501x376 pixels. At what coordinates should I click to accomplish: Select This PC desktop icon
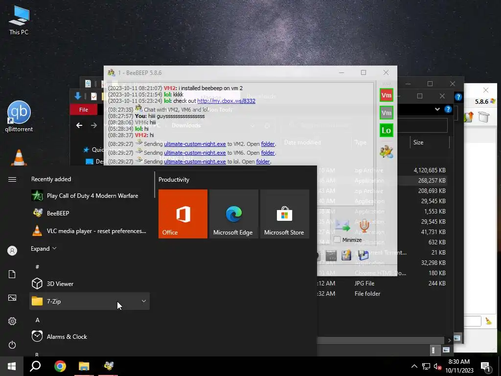(x=19, y=21)
